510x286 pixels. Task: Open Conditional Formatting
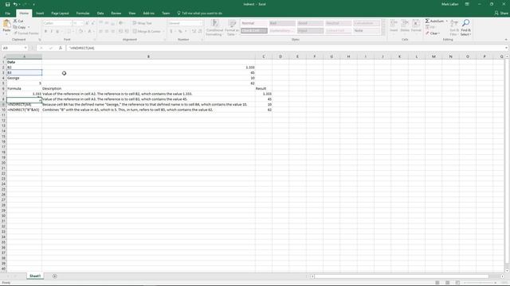pos(214,28)
